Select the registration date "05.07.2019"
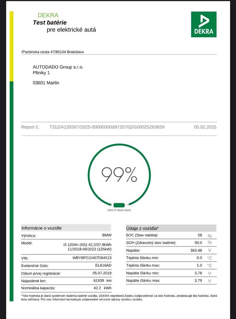Viewport: 236px width, 319px height. [x=102, y=273]
